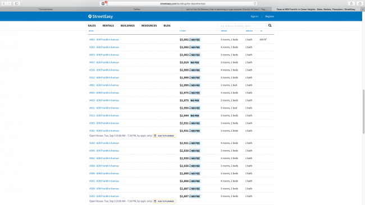Click the StreetEasy logo
Viewport: 365px width, 205px height.
click(x=101, y=16)
